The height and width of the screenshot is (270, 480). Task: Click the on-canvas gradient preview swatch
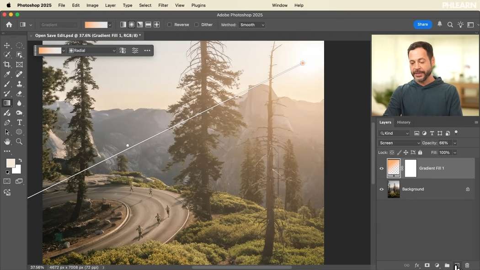pyautogui.click(x=50, y=50)
